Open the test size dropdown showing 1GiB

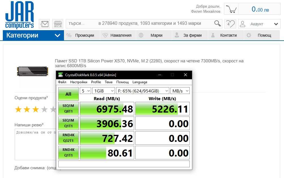point(104,91)
